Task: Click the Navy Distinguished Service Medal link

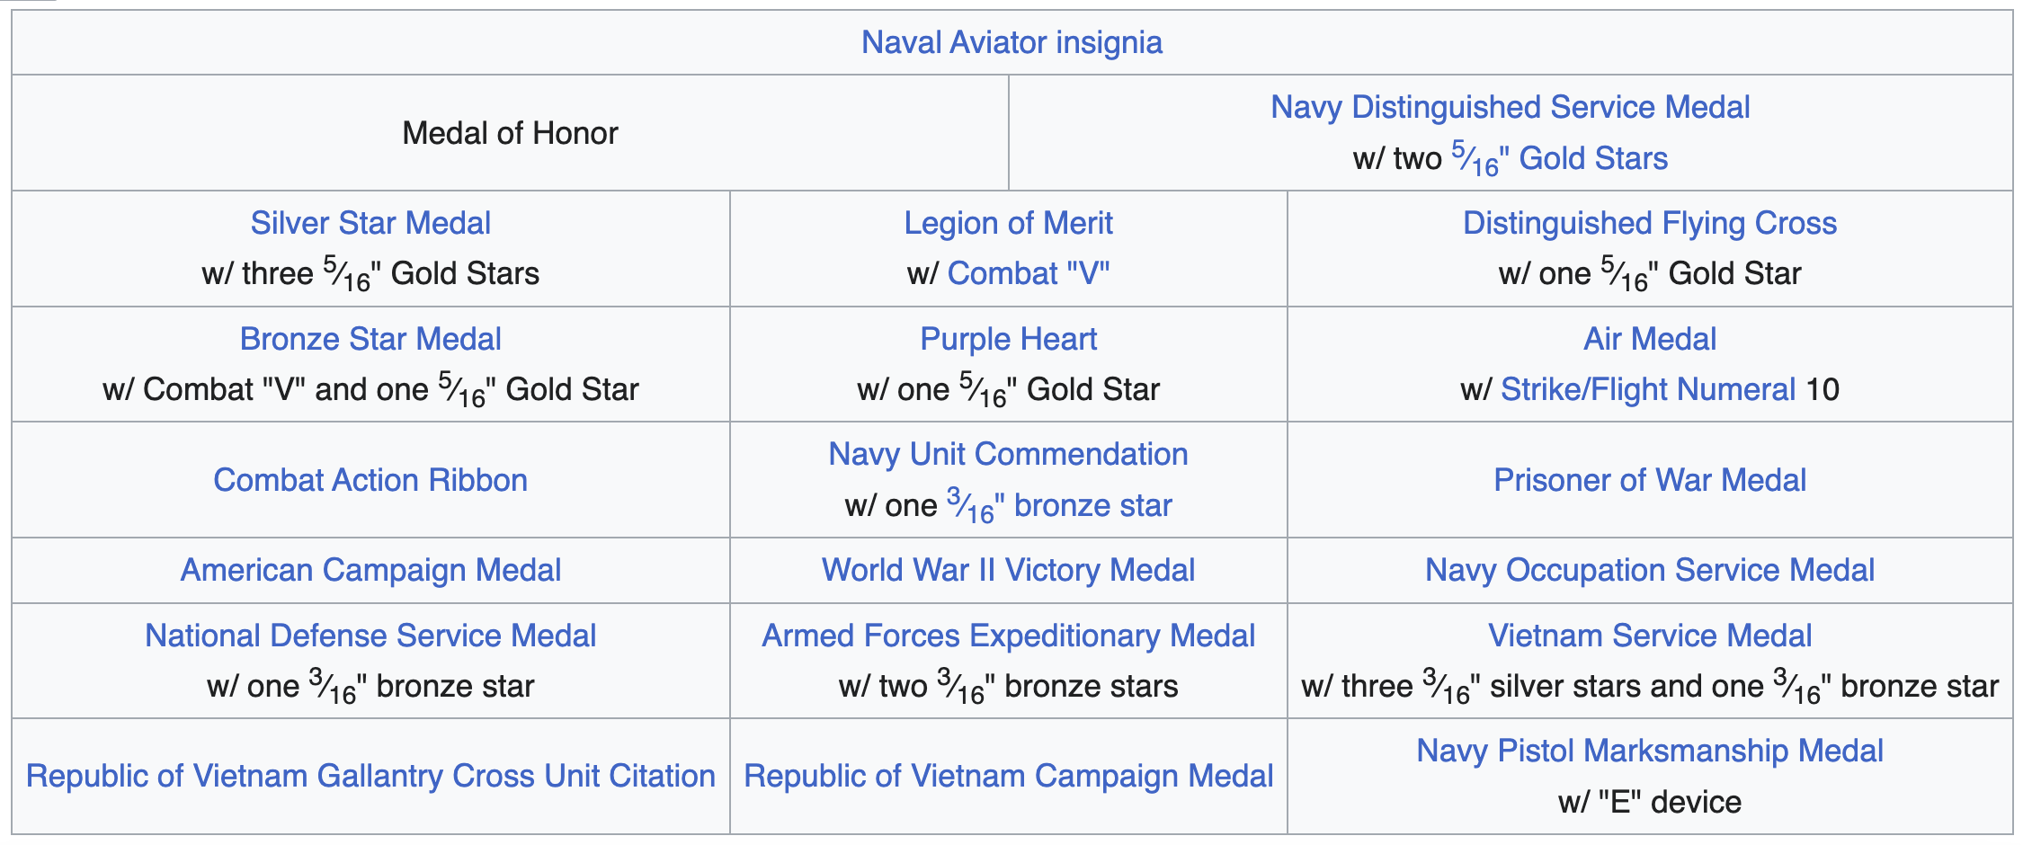Action: point(1510,107)
